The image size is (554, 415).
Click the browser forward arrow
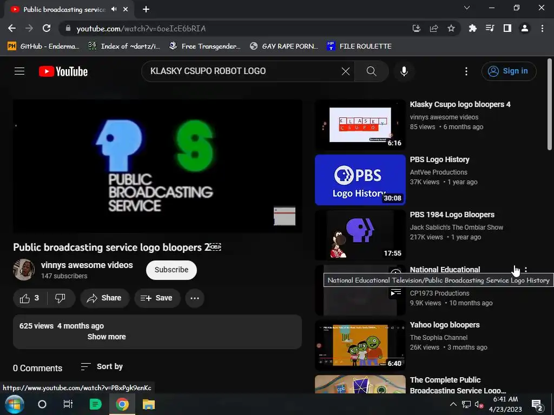click(x=29, y=28)
